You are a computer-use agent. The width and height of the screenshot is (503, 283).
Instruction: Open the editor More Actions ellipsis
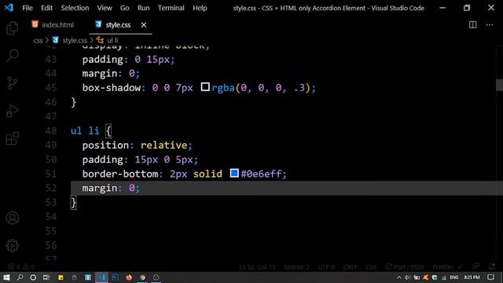pyautogui.click(x=489, y=24)
